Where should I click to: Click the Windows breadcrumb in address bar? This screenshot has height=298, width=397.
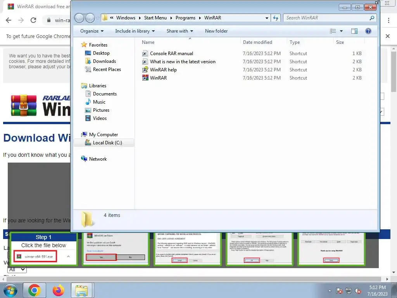coord(126,18)
